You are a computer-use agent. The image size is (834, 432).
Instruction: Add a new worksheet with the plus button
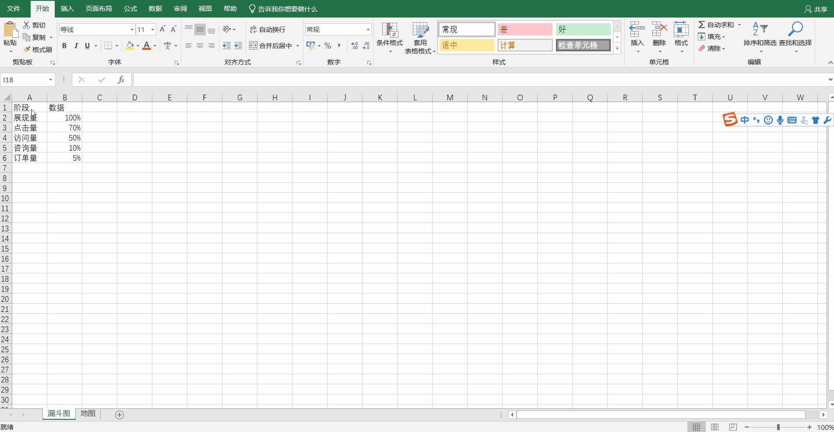(119, 415)
